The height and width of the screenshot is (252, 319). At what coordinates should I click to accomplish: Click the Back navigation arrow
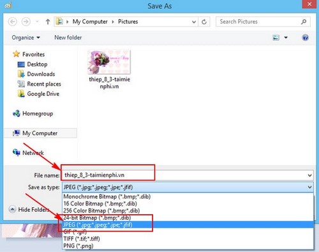pyautogui.click(x=13, y=22)
